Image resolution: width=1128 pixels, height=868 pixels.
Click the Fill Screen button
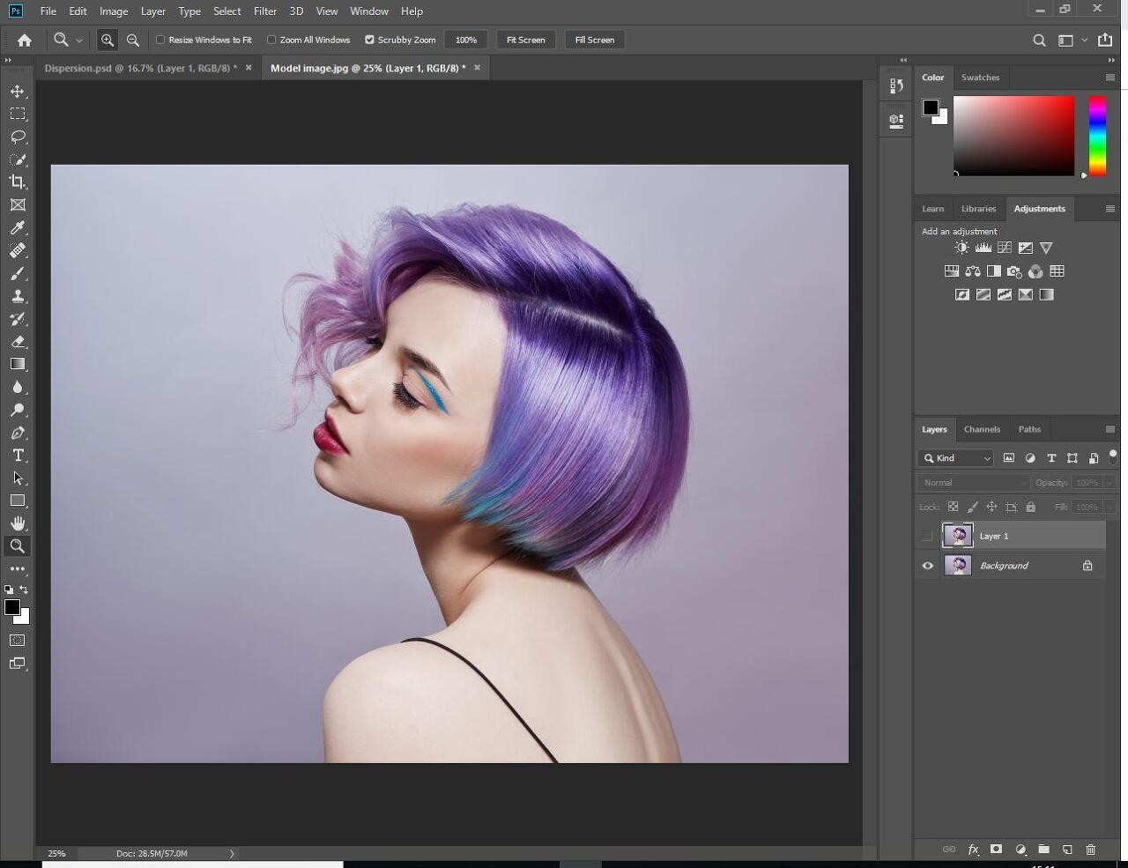[594, 40]
